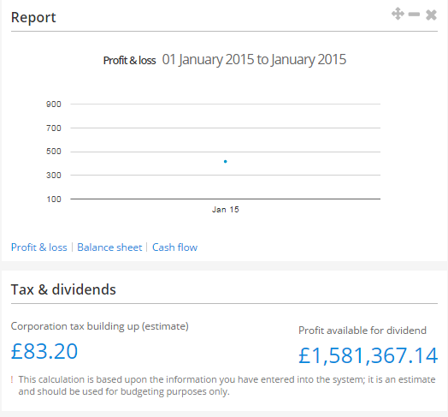
Task: Click the bold Profit & loss chart title
Action: (x=129, y=61)
